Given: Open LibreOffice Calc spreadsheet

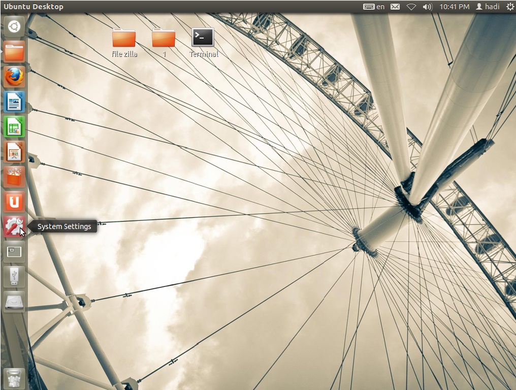Looking at the screenshot, I should (14, 126).
